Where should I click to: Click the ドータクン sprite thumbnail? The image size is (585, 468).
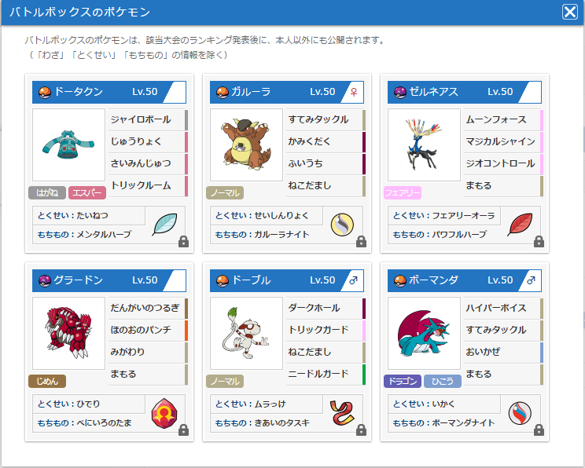68,145
